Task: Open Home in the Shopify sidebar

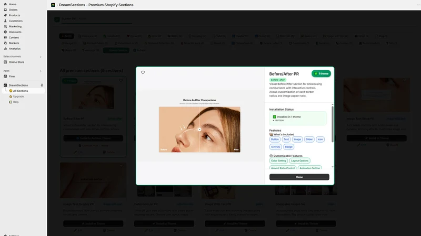Action: [x=12, y=4]
